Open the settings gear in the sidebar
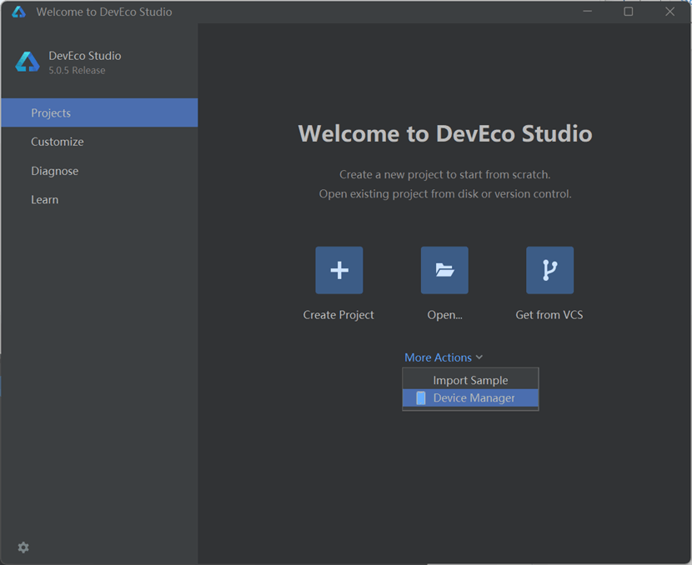Screen dimensions: 692x565 [23, 547]
